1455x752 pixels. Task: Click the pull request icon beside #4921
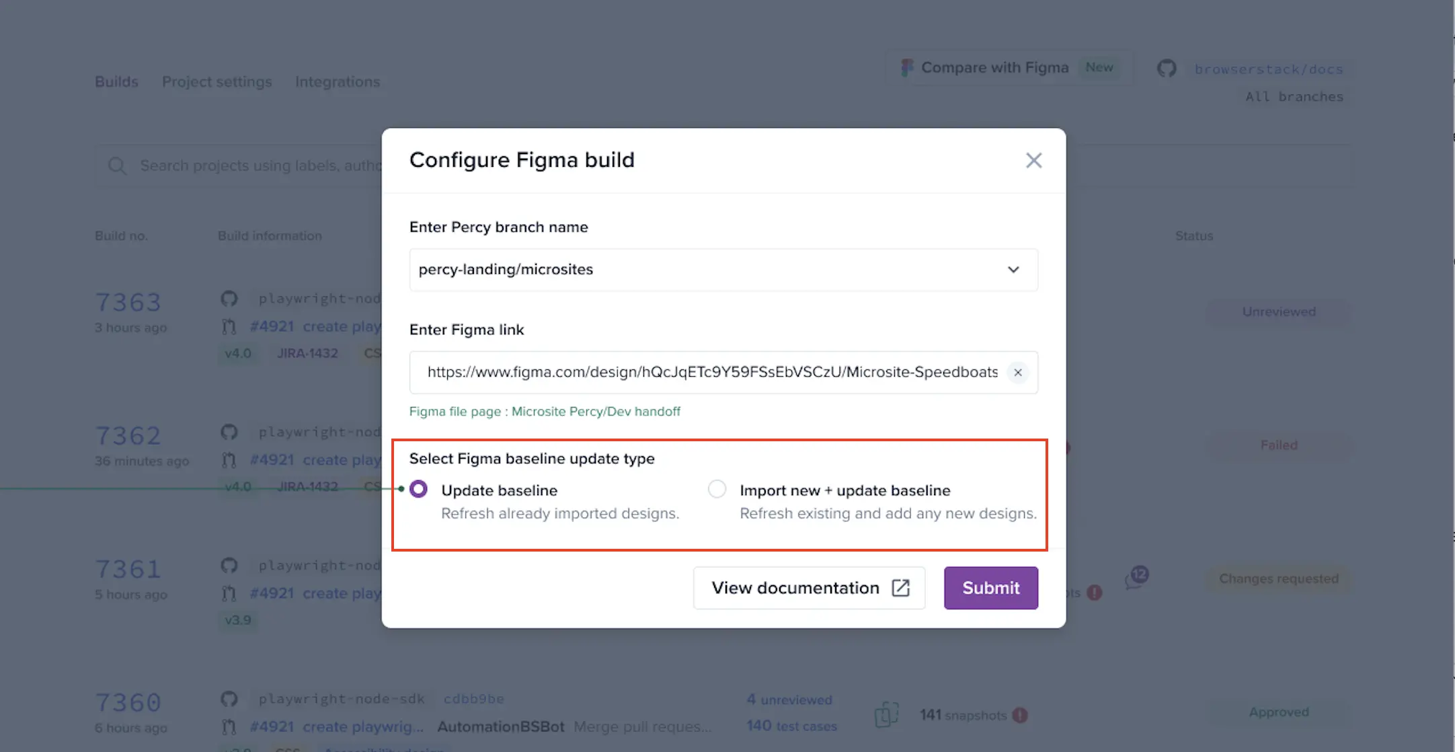tap(229, 326)
